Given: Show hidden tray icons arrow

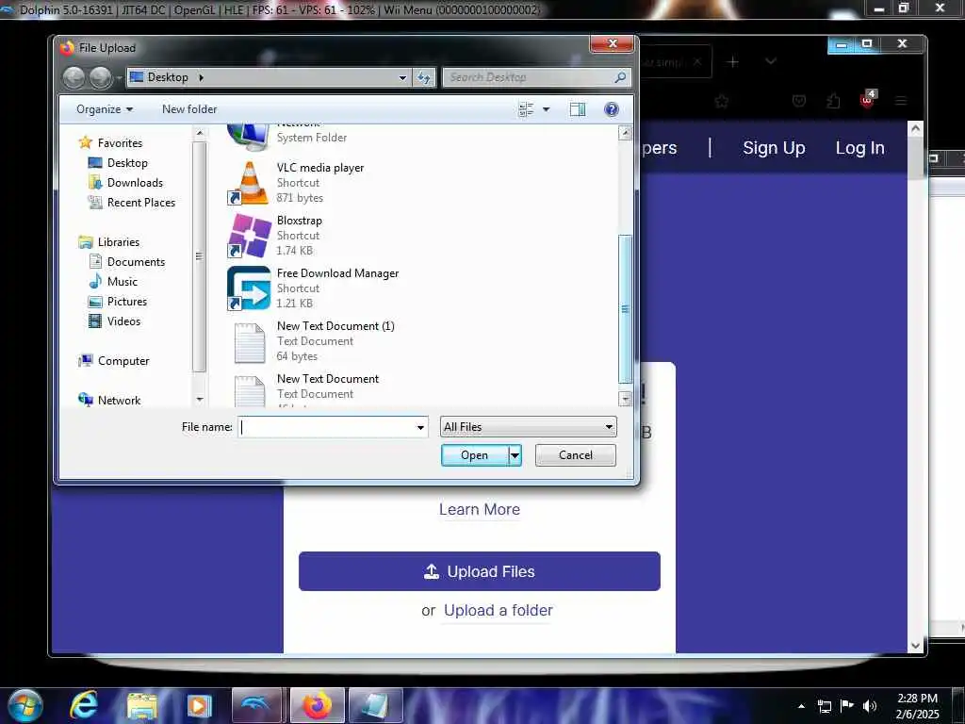Looking at the screenshot, I should click(x=801, y=706).
